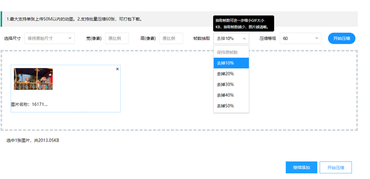Choose 去掉20% from the list
Screen dimensions: 370x179
(231, 74)
